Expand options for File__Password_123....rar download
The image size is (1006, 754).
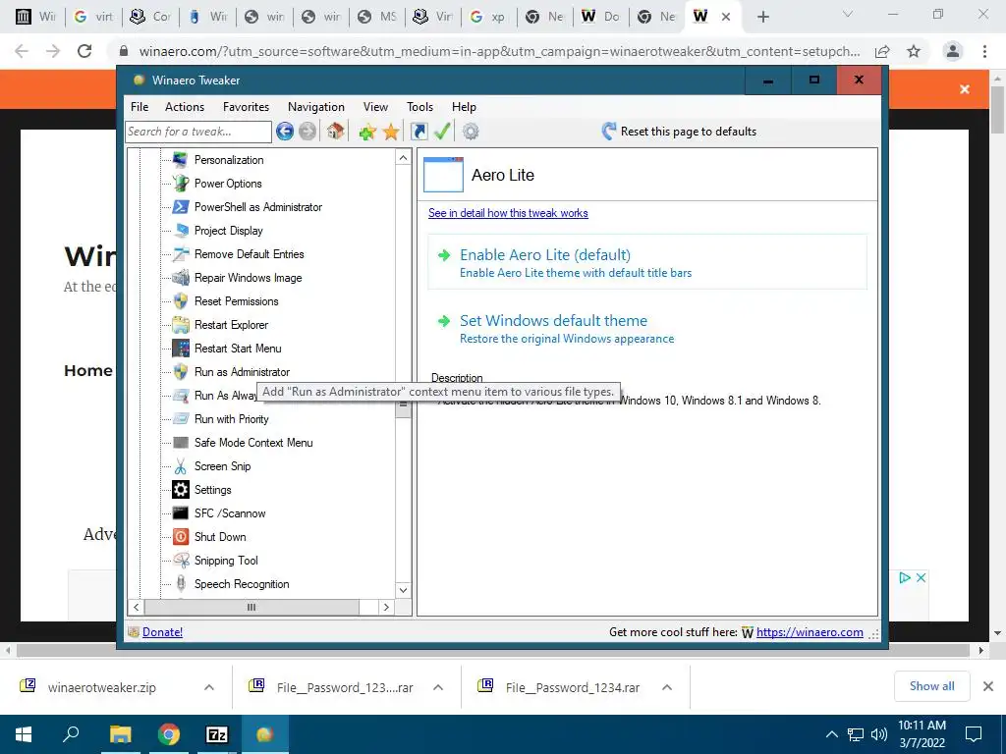[x=438, y=687]
